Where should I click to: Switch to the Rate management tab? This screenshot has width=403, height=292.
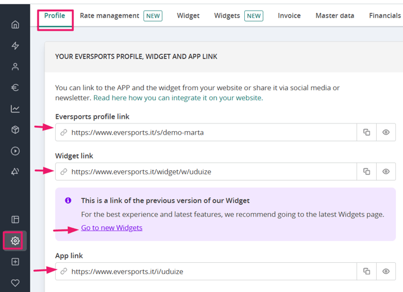[110, 16]
